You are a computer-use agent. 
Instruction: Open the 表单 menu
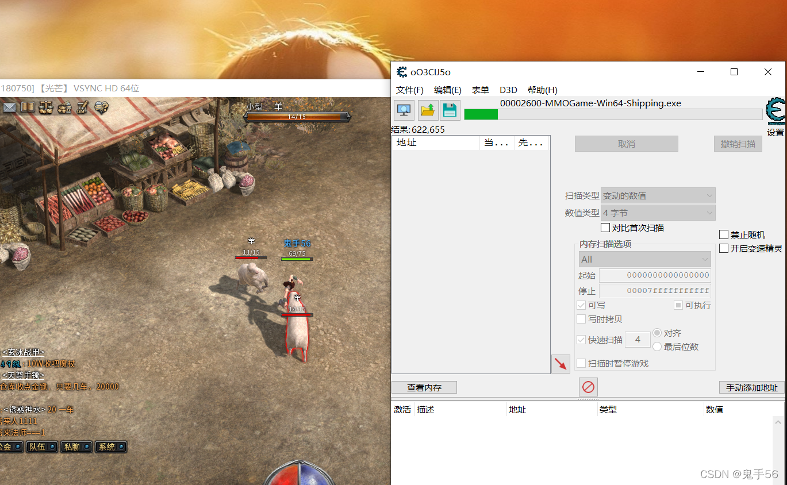point(481,90)
